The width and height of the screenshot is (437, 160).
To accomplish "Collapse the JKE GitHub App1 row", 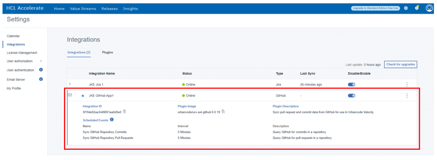I will pyautogui.click(x=70, y=95).
